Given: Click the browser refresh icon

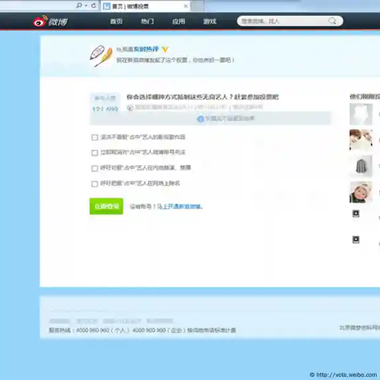Looking at the screenshot, I should pyautogui.click(x=94, y=5).
